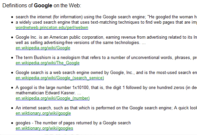Viewport: 197px width, 135px height.
Task: Follow the en.wiktionary.org/wiki/google link
Action: tap(43, 113)
